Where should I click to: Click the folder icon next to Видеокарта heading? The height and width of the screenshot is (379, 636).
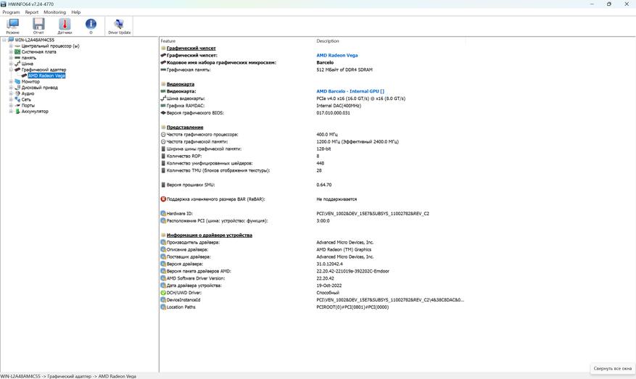click(163, 84)
